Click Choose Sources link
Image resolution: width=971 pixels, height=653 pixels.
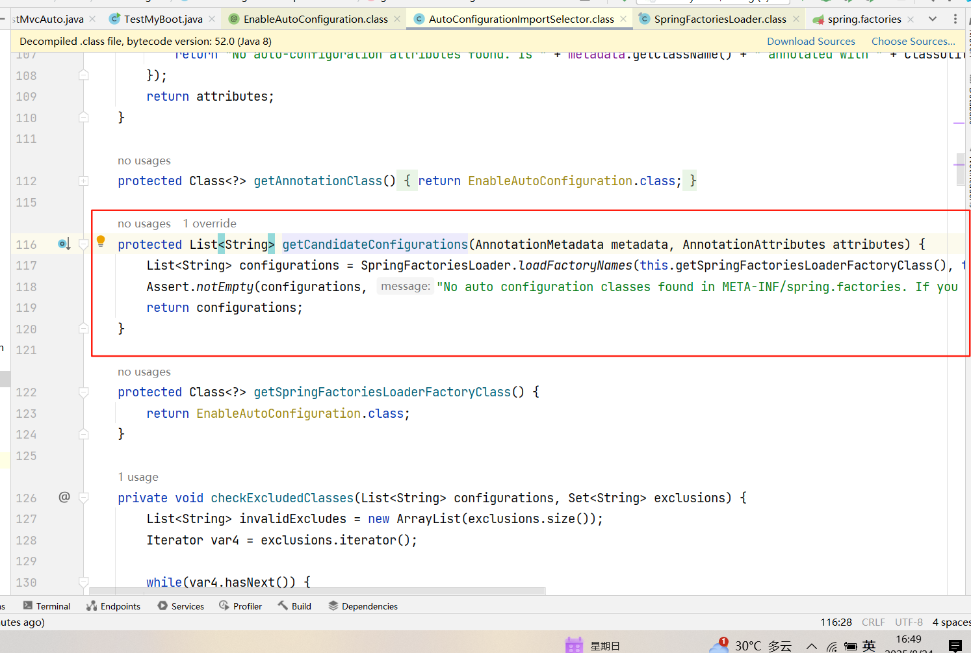pyautogui.click(x=913, y=41)
